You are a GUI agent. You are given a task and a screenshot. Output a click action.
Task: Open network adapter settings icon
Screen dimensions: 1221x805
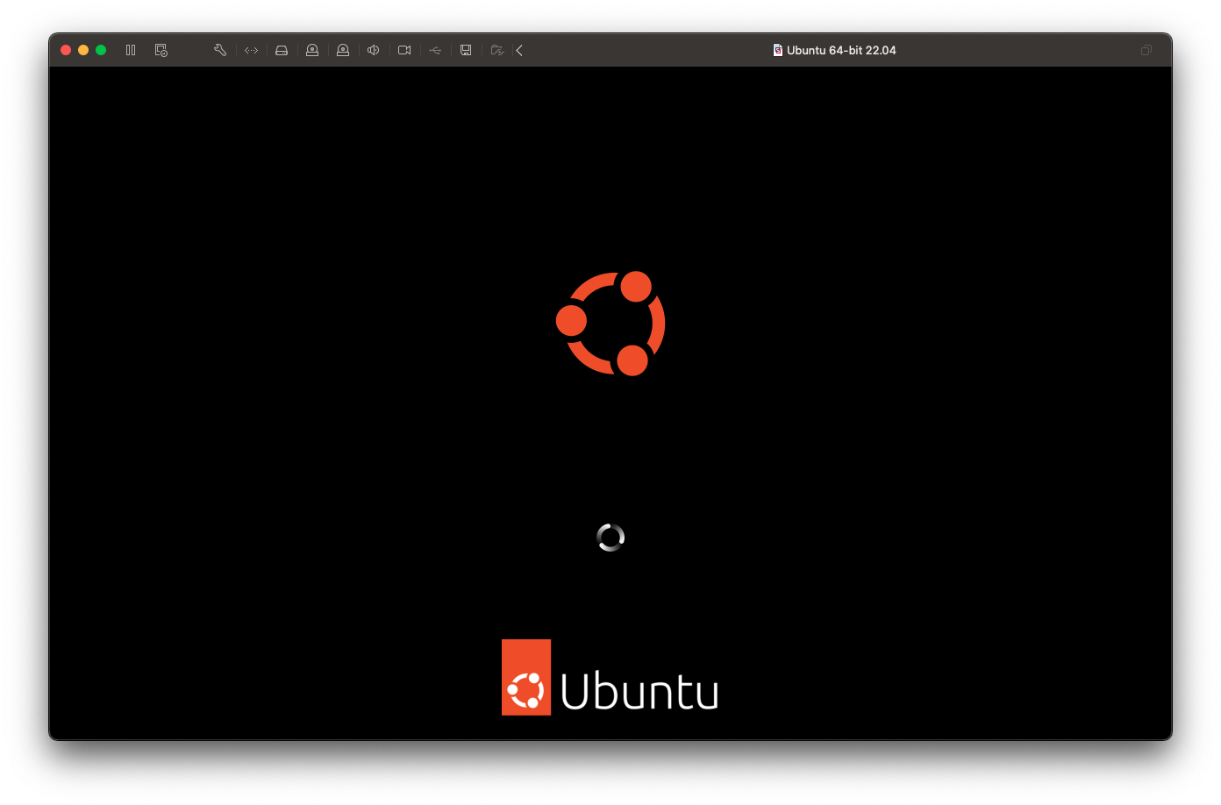[x=251, y=50]
